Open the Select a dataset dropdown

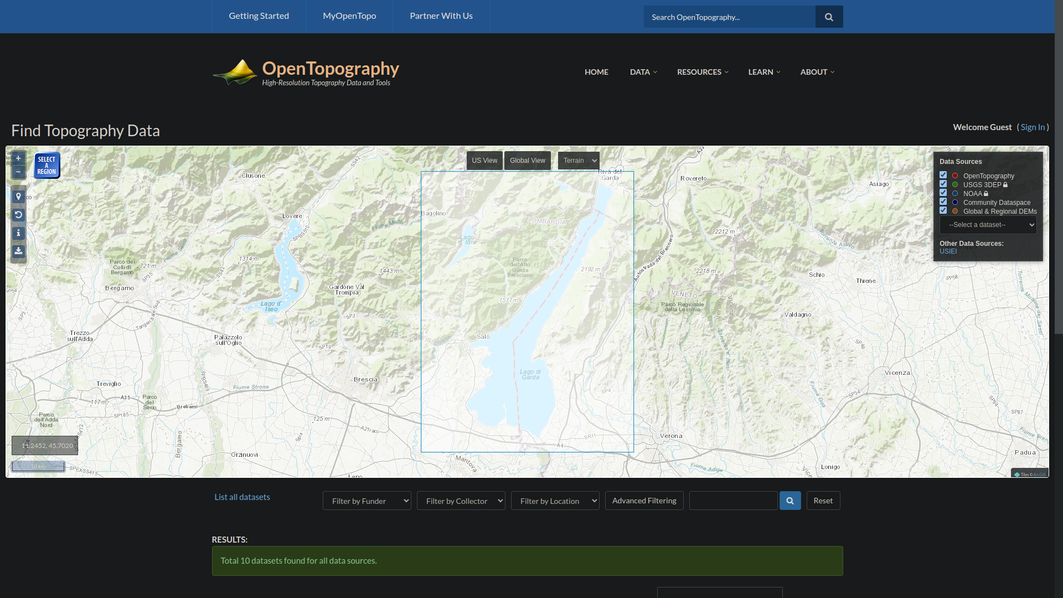988,225
